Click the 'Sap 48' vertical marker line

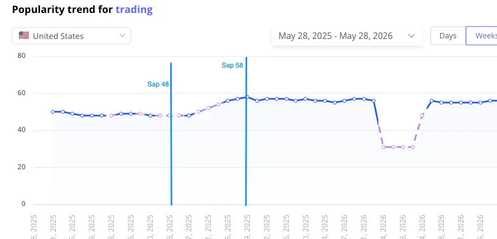pyautogui.click(x=171, y=134)
